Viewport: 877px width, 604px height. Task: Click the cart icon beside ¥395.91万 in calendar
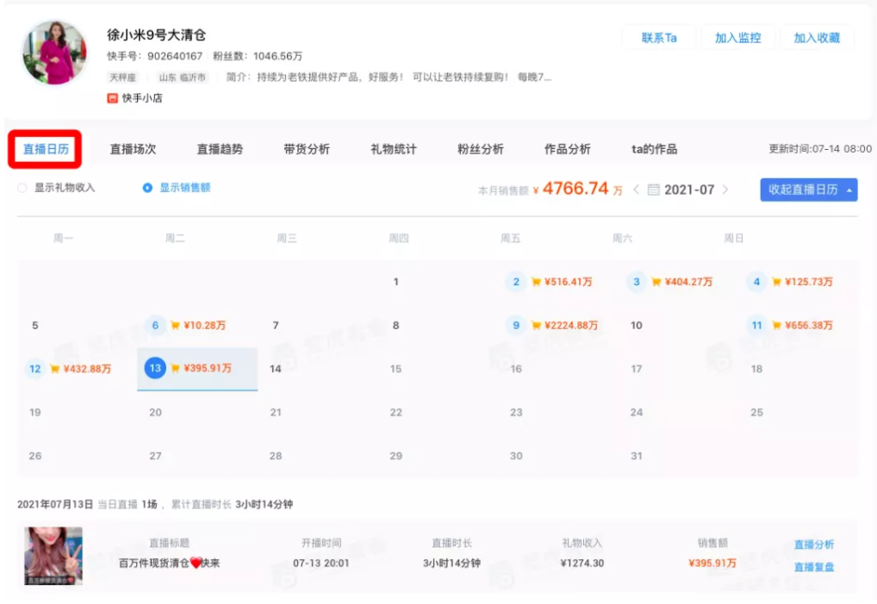pyautogui.click(x=175, y=368)
